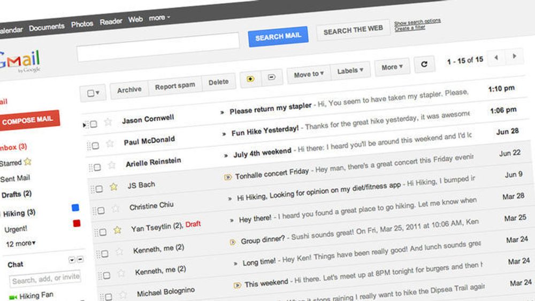
Task: Mark as not important minus marker button
Action: pyautogui.click(x=272, y=77)
